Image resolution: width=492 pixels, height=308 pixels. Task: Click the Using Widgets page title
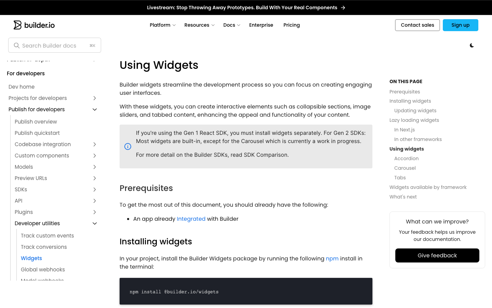[159, 65]
